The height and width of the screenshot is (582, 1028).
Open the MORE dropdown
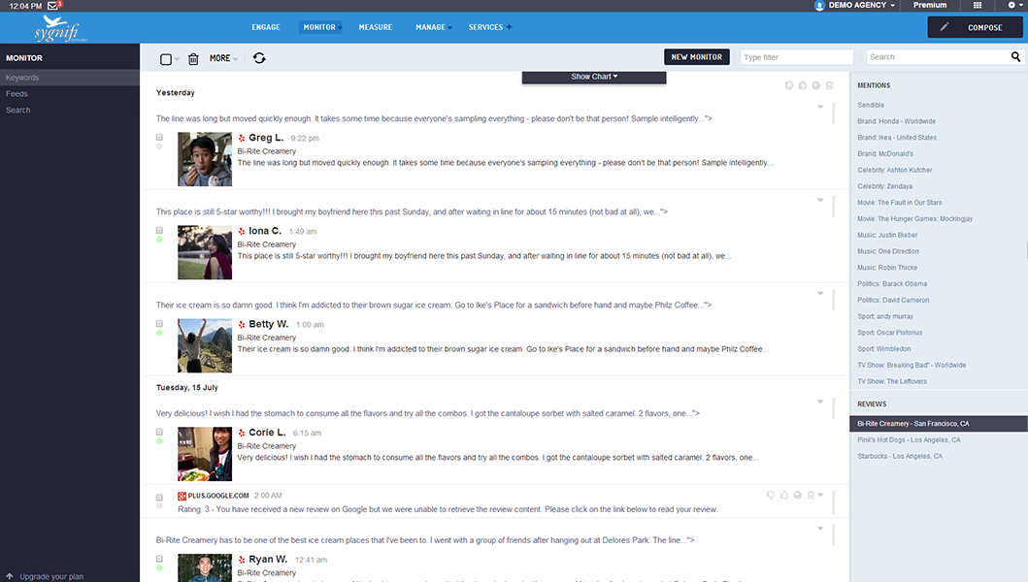tap(223, 58)
